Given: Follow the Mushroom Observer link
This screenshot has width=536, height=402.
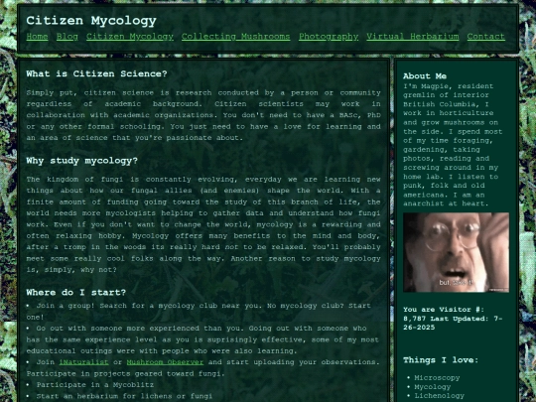Looking at the screenshot, I should pos(165,362).
